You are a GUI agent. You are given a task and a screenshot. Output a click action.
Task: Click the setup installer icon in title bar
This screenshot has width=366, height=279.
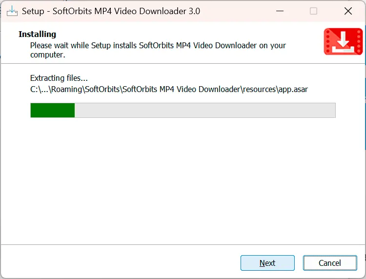click(x=12, y=11)
